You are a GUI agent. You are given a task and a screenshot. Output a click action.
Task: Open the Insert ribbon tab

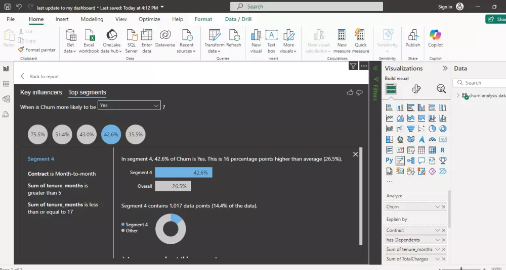(x=62, y=19)
